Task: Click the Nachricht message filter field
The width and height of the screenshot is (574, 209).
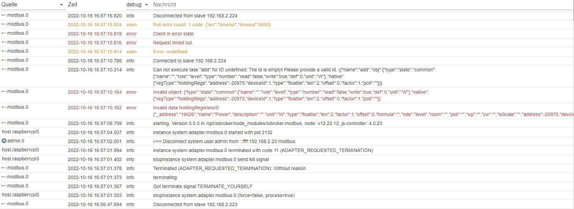Action: tap(360, 5)
